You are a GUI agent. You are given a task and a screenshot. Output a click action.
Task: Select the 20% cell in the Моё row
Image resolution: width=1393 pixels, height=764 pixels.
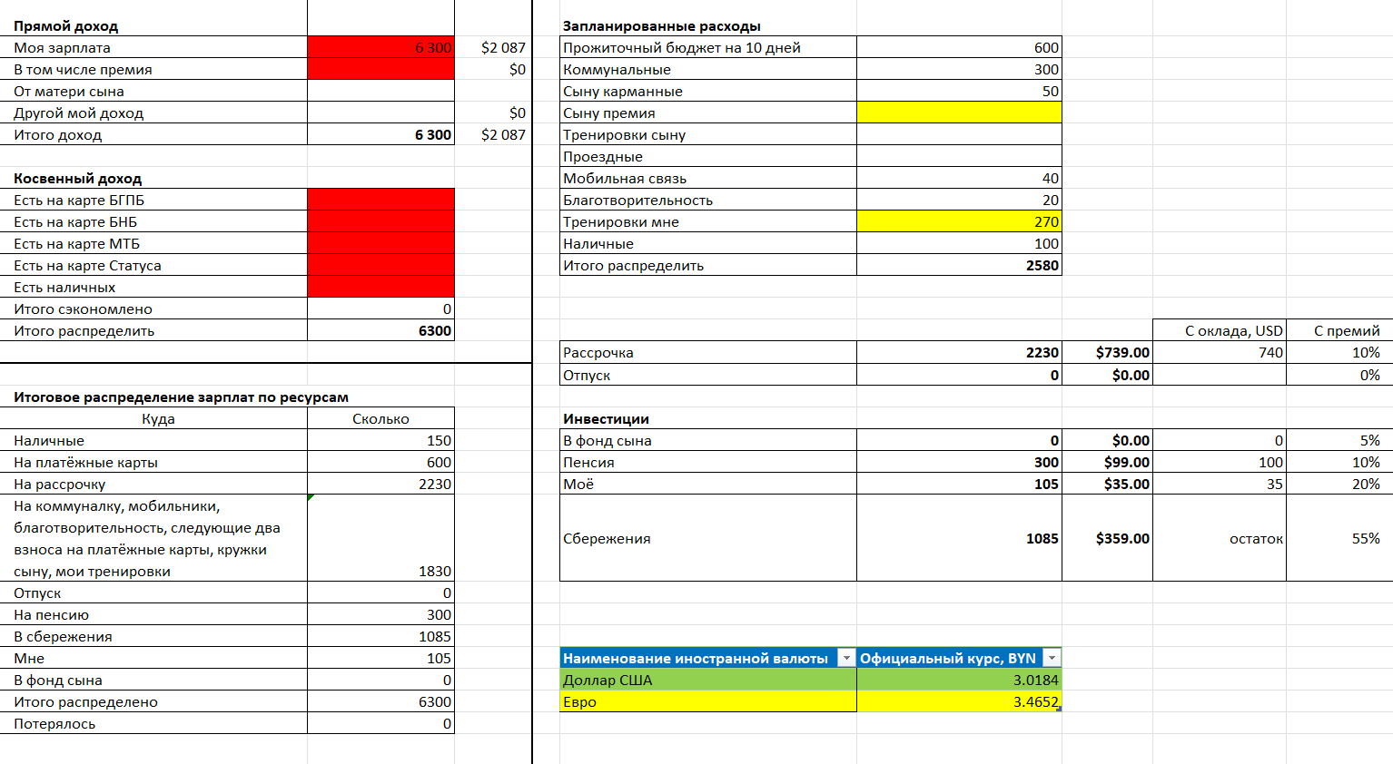(x=1339, y=484)
